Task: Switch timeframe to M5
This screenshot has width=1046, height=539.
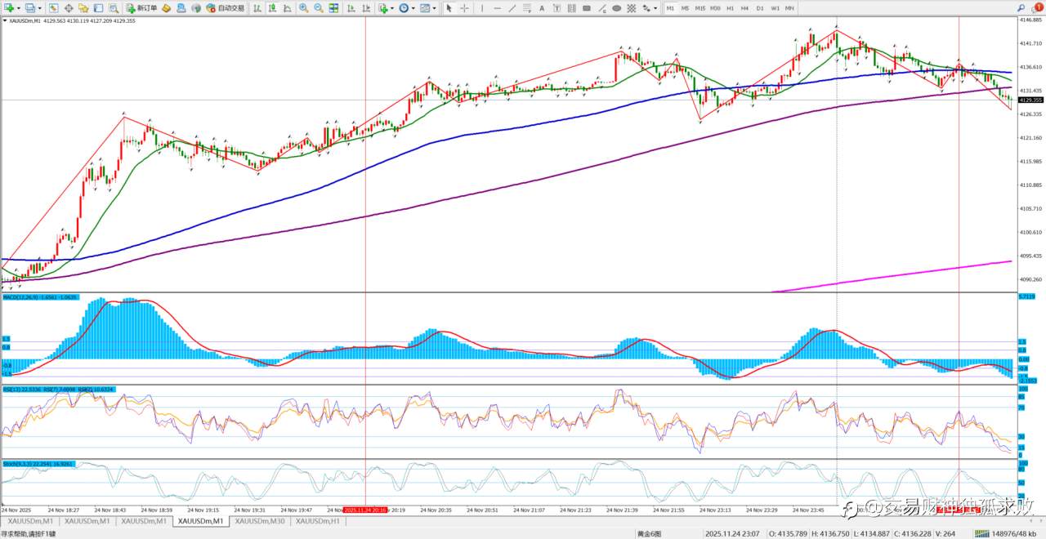Action: click(685, 8)
